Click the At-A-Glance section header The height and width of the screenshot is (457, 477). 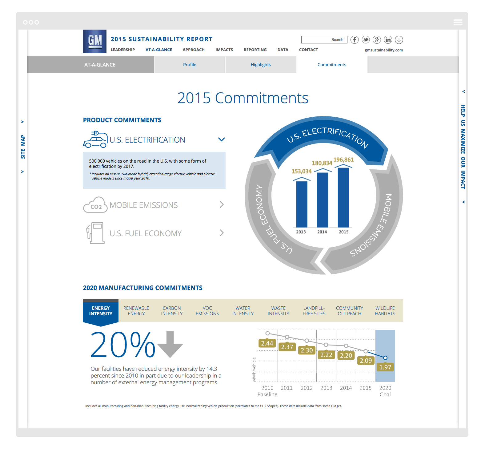100,65
